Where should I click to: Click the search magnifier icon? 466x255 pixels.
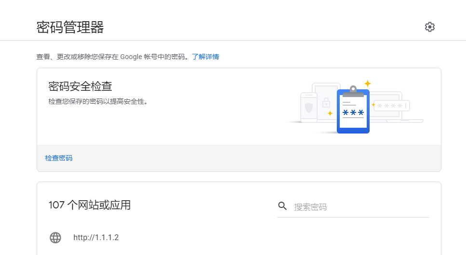(282, 206)
